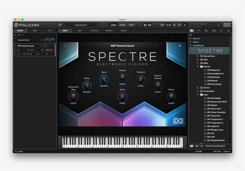Expand the Places tree section
The image size is (245, 171).
pos(191,42)
